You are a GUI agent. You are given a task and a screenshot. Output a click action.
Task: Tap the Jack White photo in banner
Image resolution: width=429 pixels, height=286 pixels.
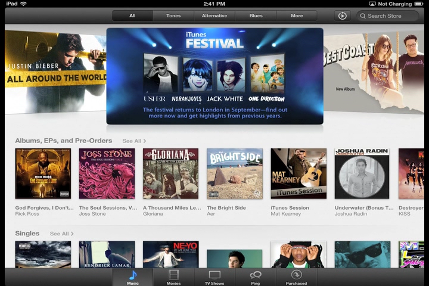click(x=231, y=74)
